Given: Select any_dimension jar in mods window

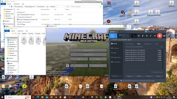Looking at the screenshot, I should (x=31, y=40).
